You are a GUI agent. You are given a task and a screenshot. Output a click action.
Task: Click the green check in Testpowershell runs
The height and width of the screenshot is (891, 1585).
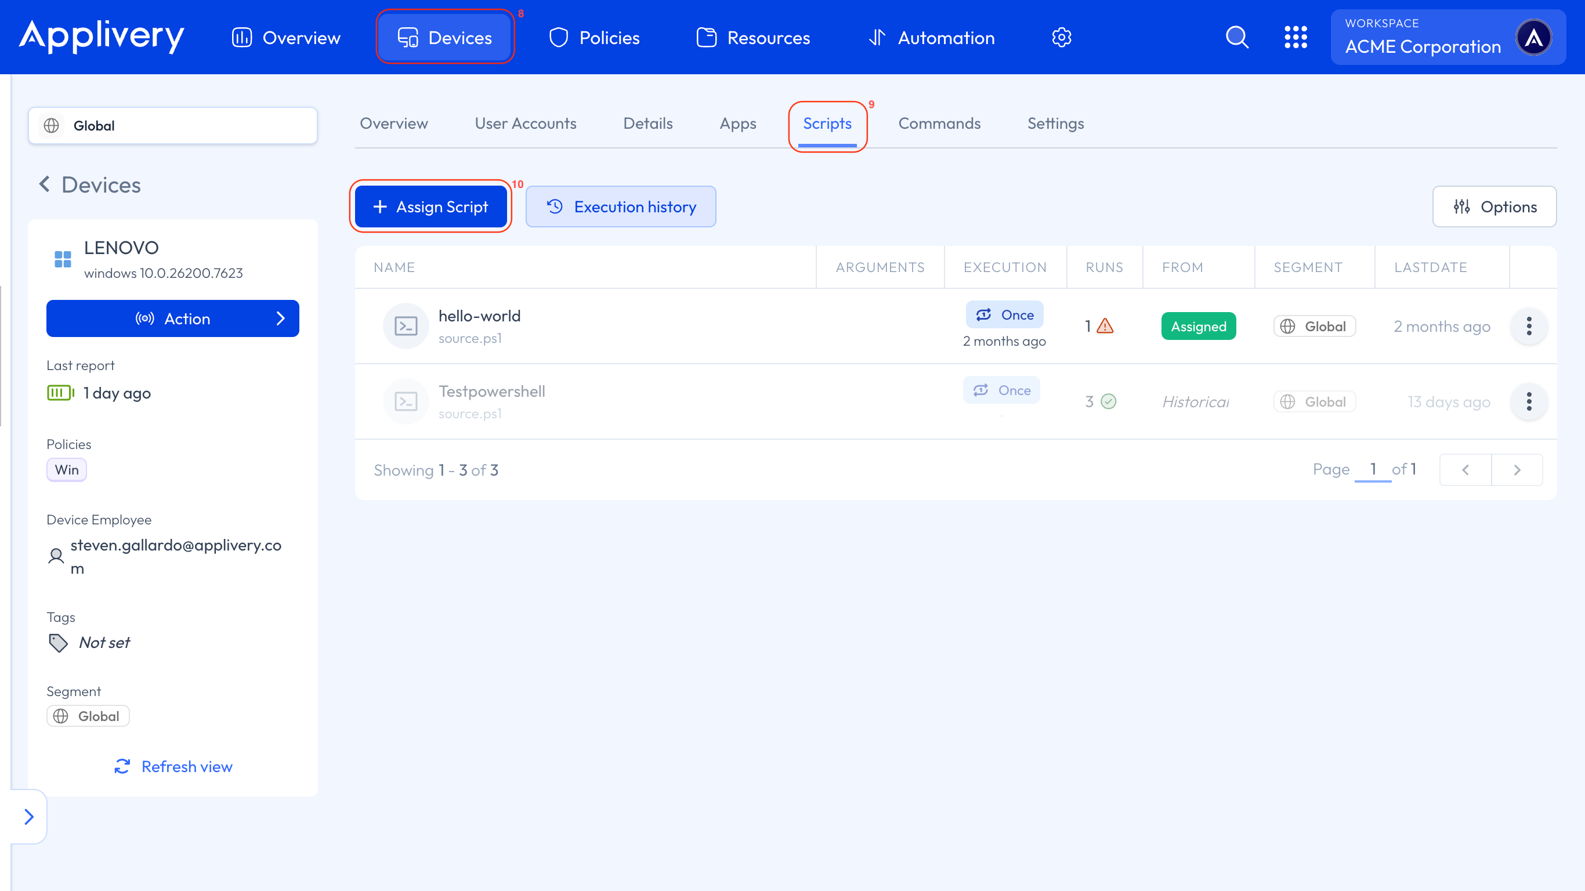tap(1108, 402)
